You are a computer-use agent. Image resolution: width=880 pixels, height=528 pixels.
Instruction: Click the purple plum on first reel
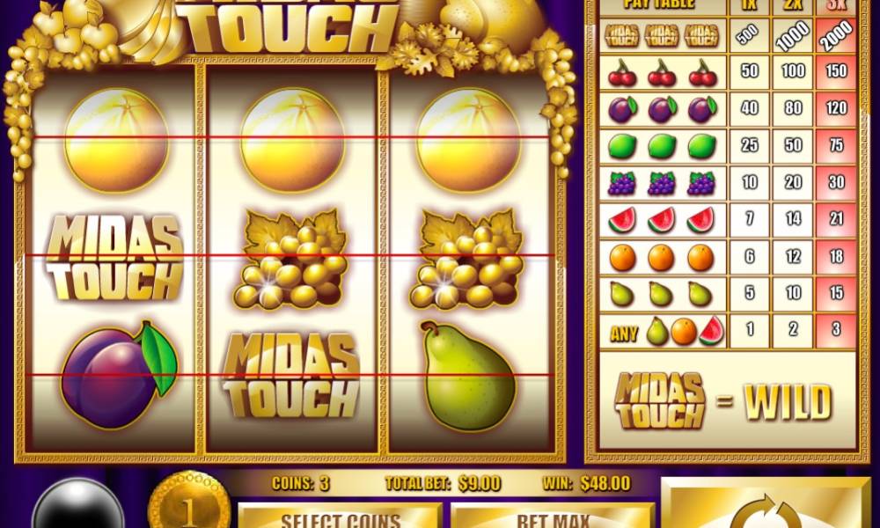(x=119, y=374)
